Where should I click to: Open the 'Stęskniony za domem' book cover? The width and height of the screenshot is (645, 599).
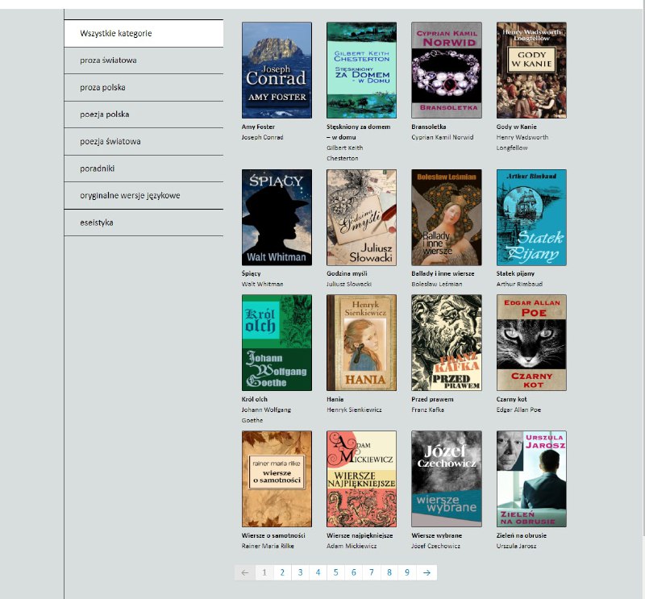(361, 70)
